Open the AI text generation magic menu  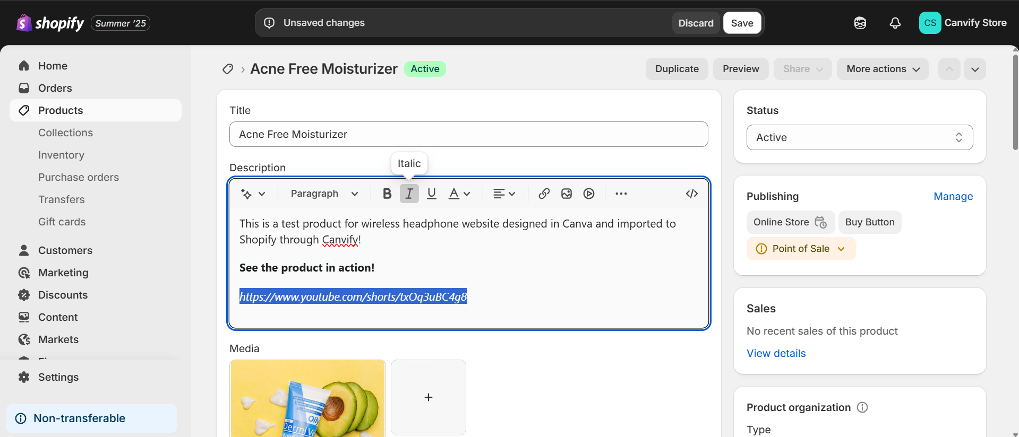253,194
